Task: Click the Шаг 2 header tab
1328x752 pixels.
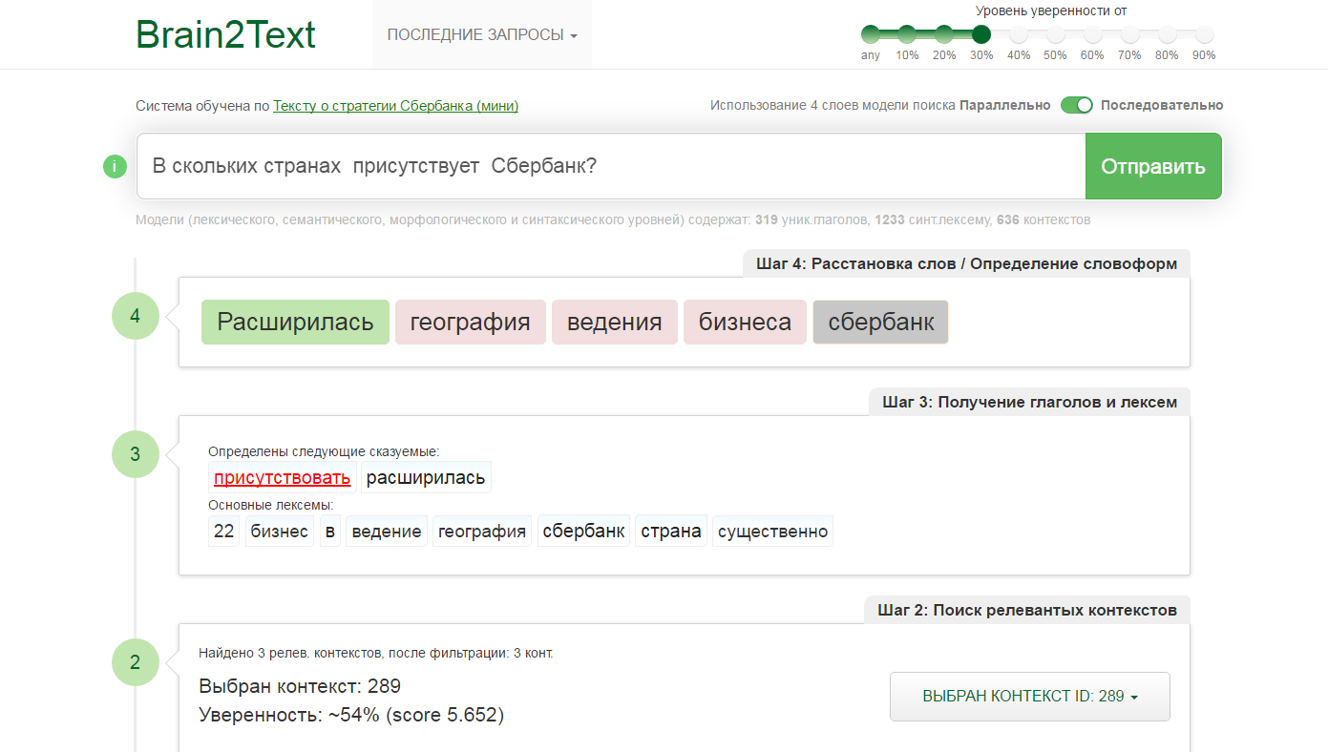Action: point(1027,610)
